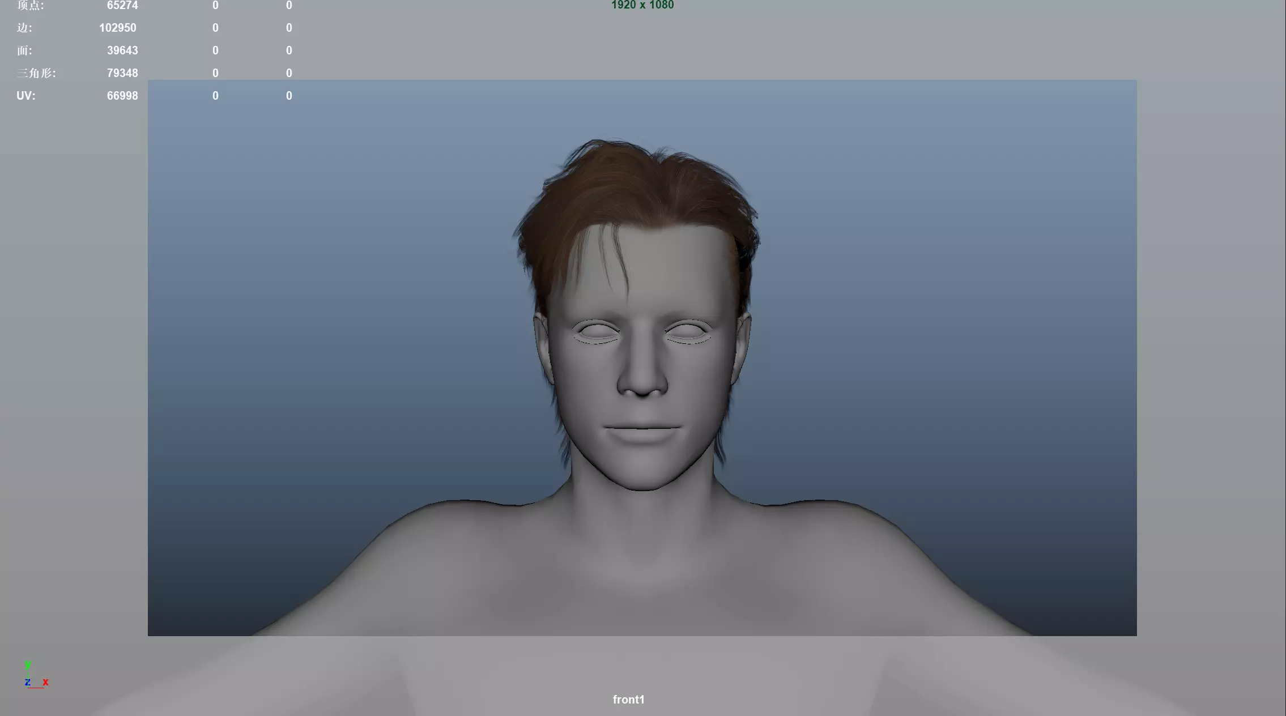The width and height of the screenshot is (1286, 716).
Task: Select the edge count value 102950
Action: pyautogui.click(x=118, y=28)
